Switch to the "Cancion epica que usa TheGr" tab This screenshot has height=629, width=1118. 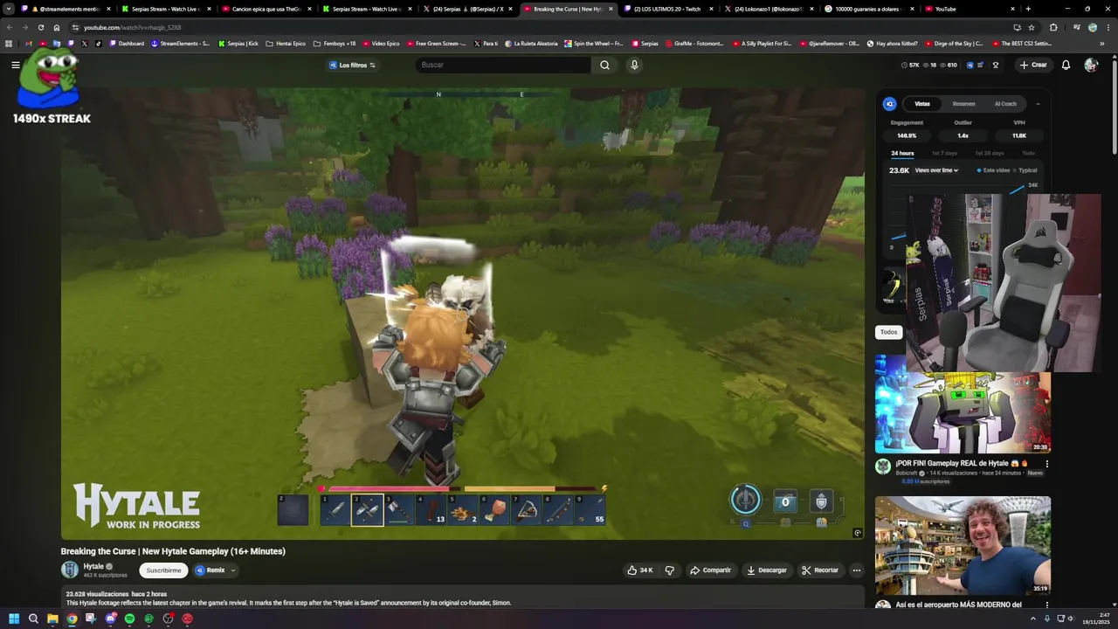[265, 9]
